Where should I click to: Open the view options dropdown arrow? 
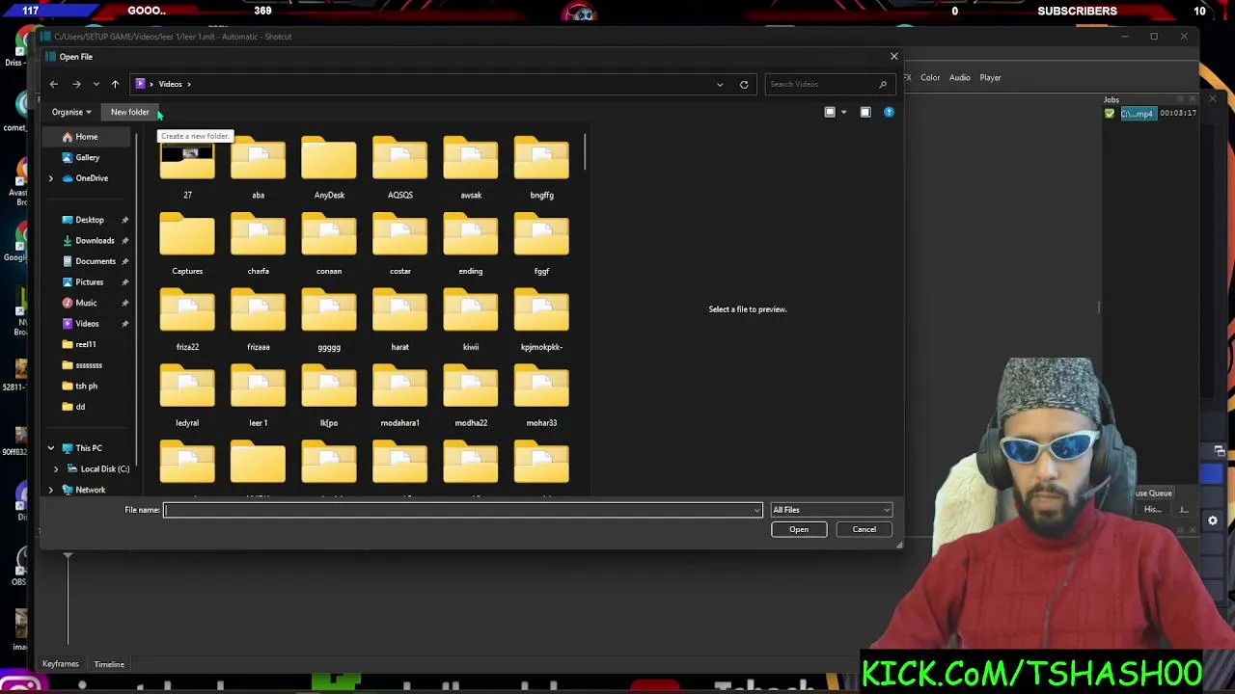coord(843,112)
